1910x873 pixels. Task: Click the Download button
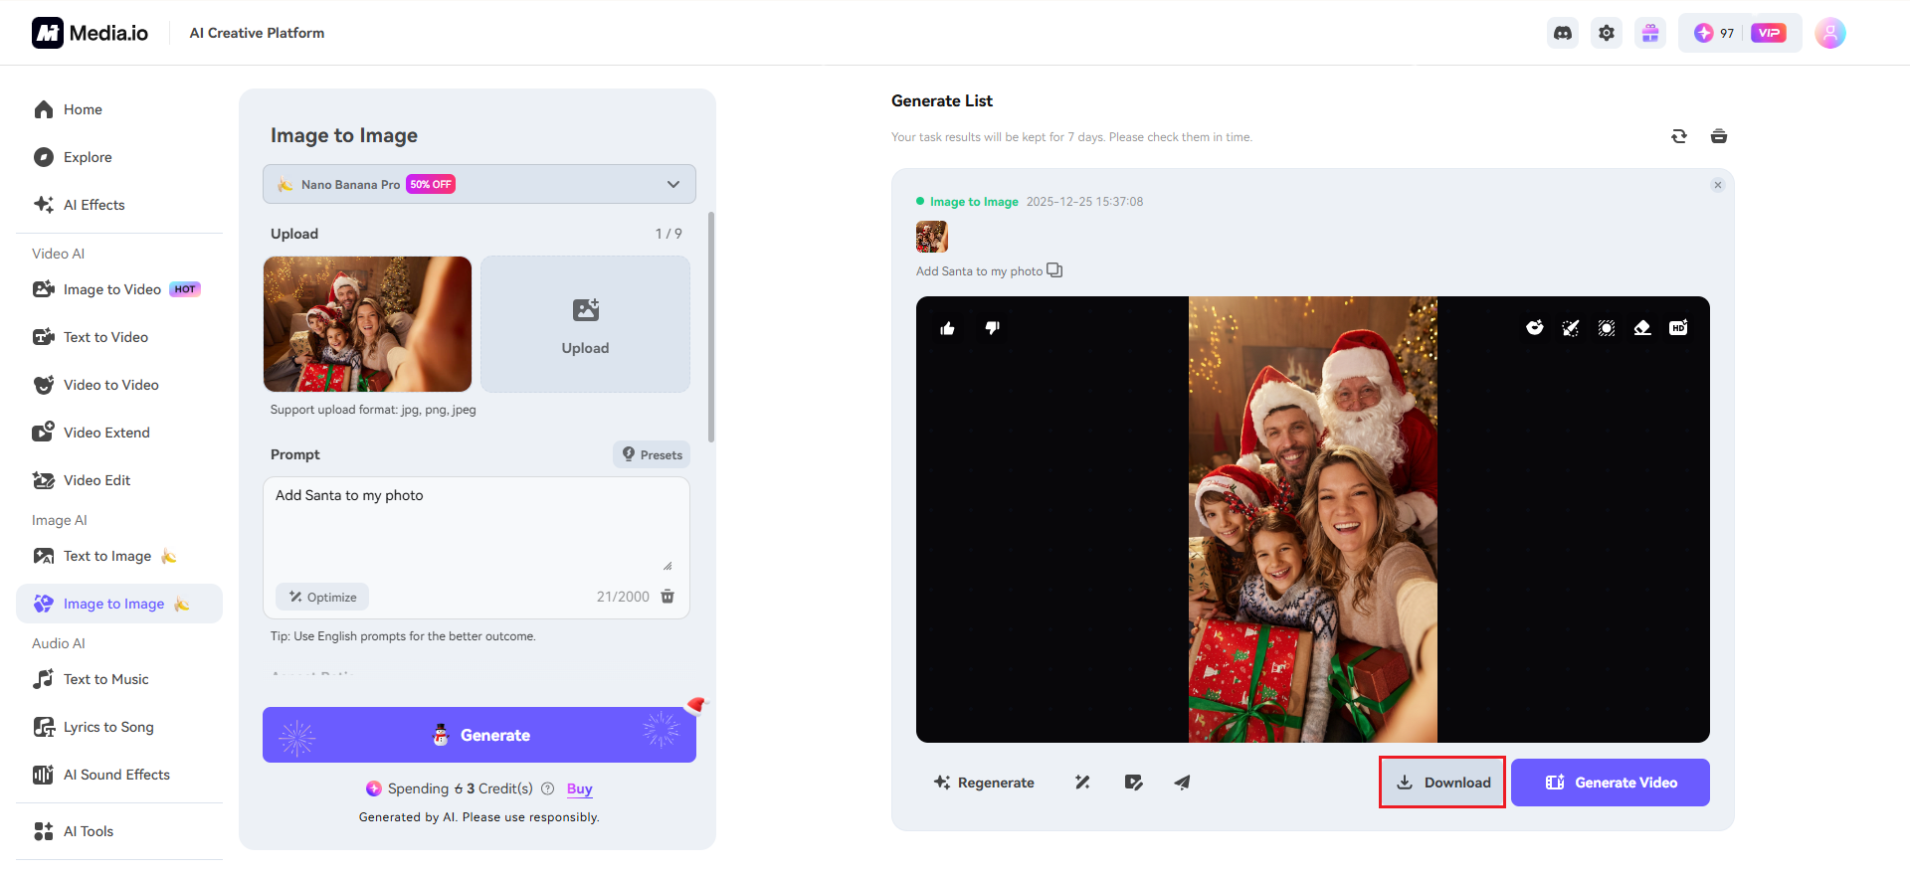pos(1442,783)
